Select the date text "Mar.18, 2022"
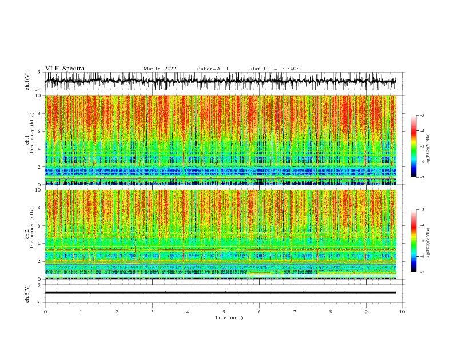Viewport: 453px width, 350px height. point(160,69)
